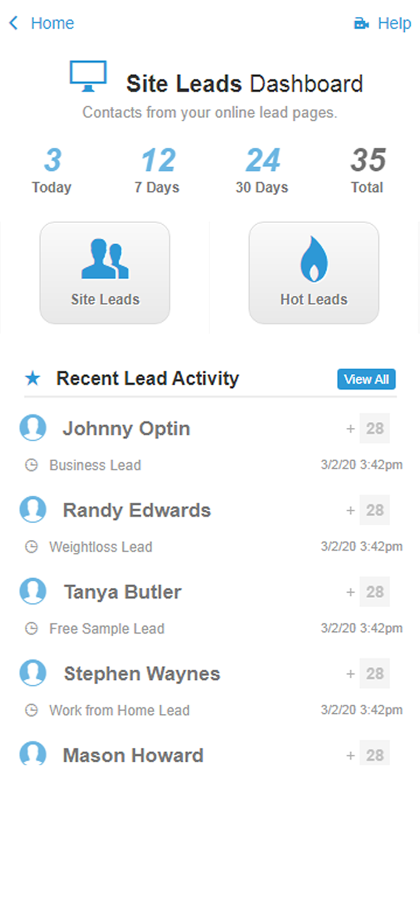Click the monitor icon above Site Leads Dashboard

coord(88,74)
